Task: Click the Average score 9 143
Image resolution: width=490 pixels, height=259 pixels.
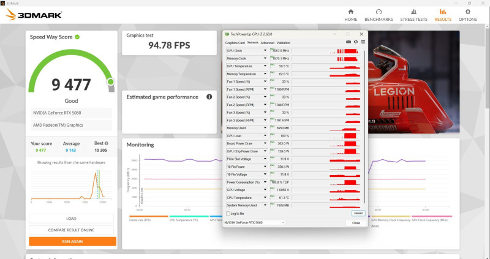Action: [70, 150]
